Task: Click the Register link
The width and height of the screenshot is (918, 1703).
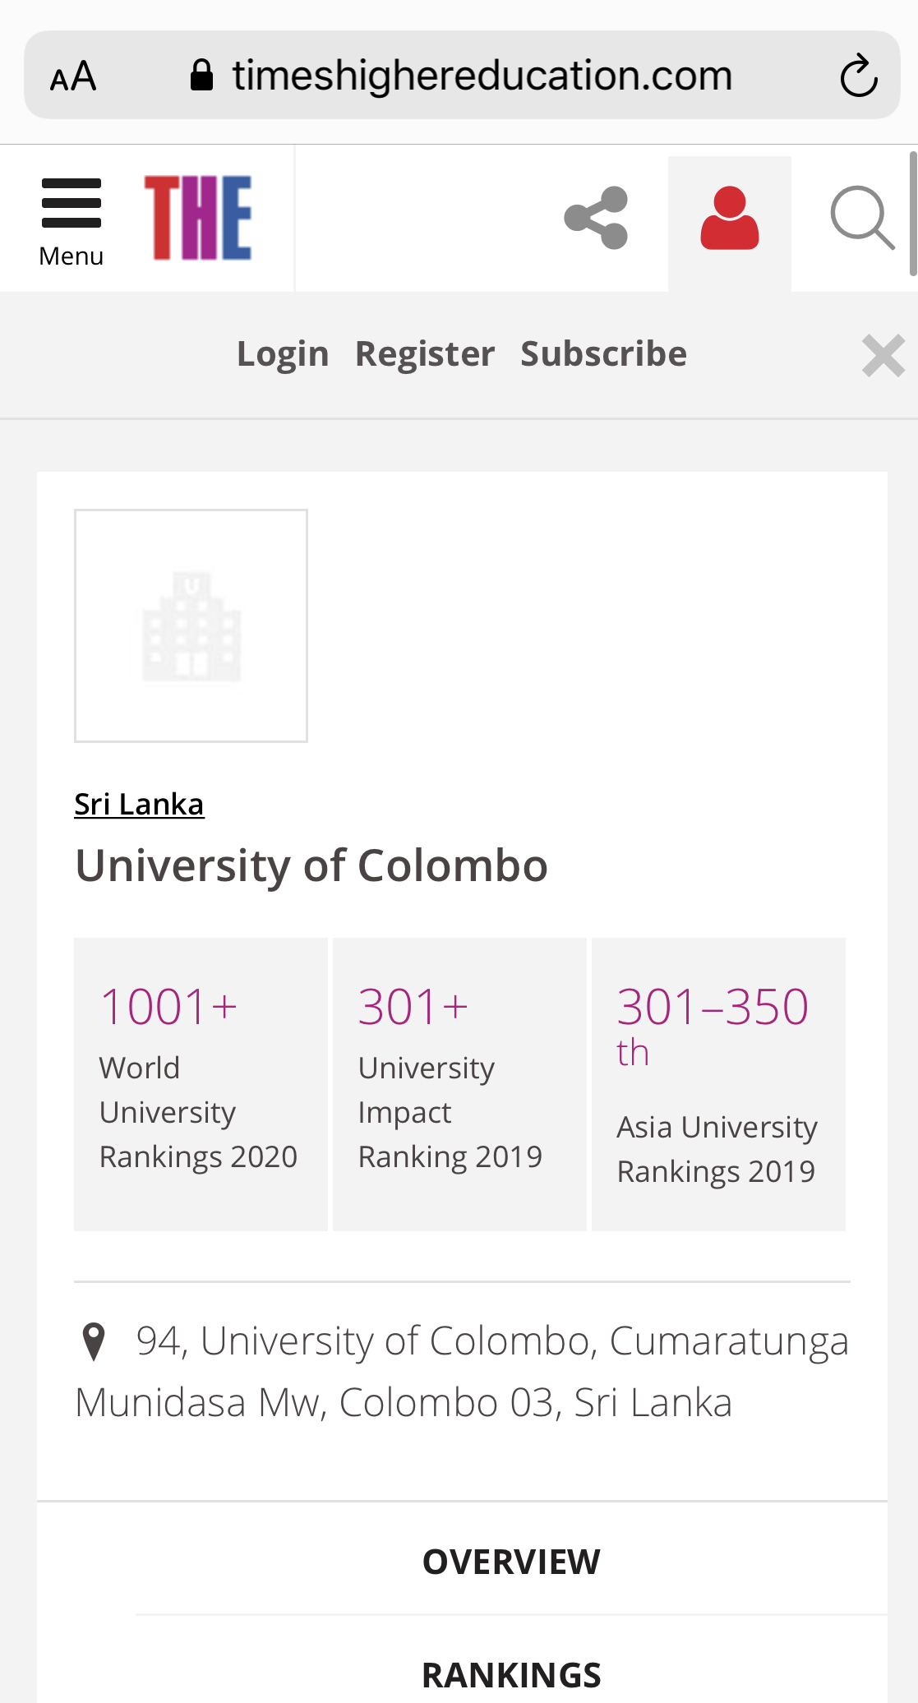Action: 425,354
